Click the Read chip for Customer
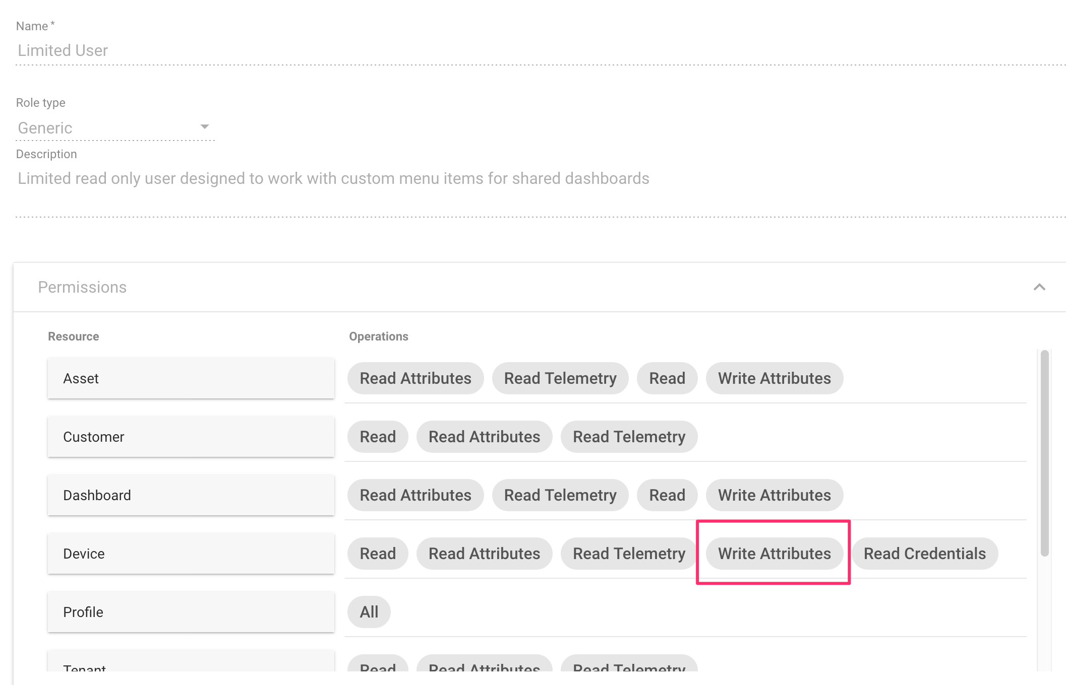The image size is (1066, 685). (378, 437)
